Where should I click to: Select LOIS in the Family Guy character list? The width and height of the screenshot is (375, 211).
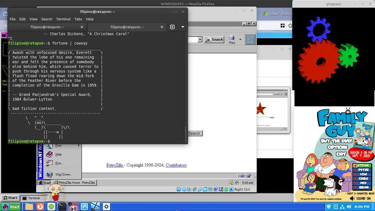363,174
